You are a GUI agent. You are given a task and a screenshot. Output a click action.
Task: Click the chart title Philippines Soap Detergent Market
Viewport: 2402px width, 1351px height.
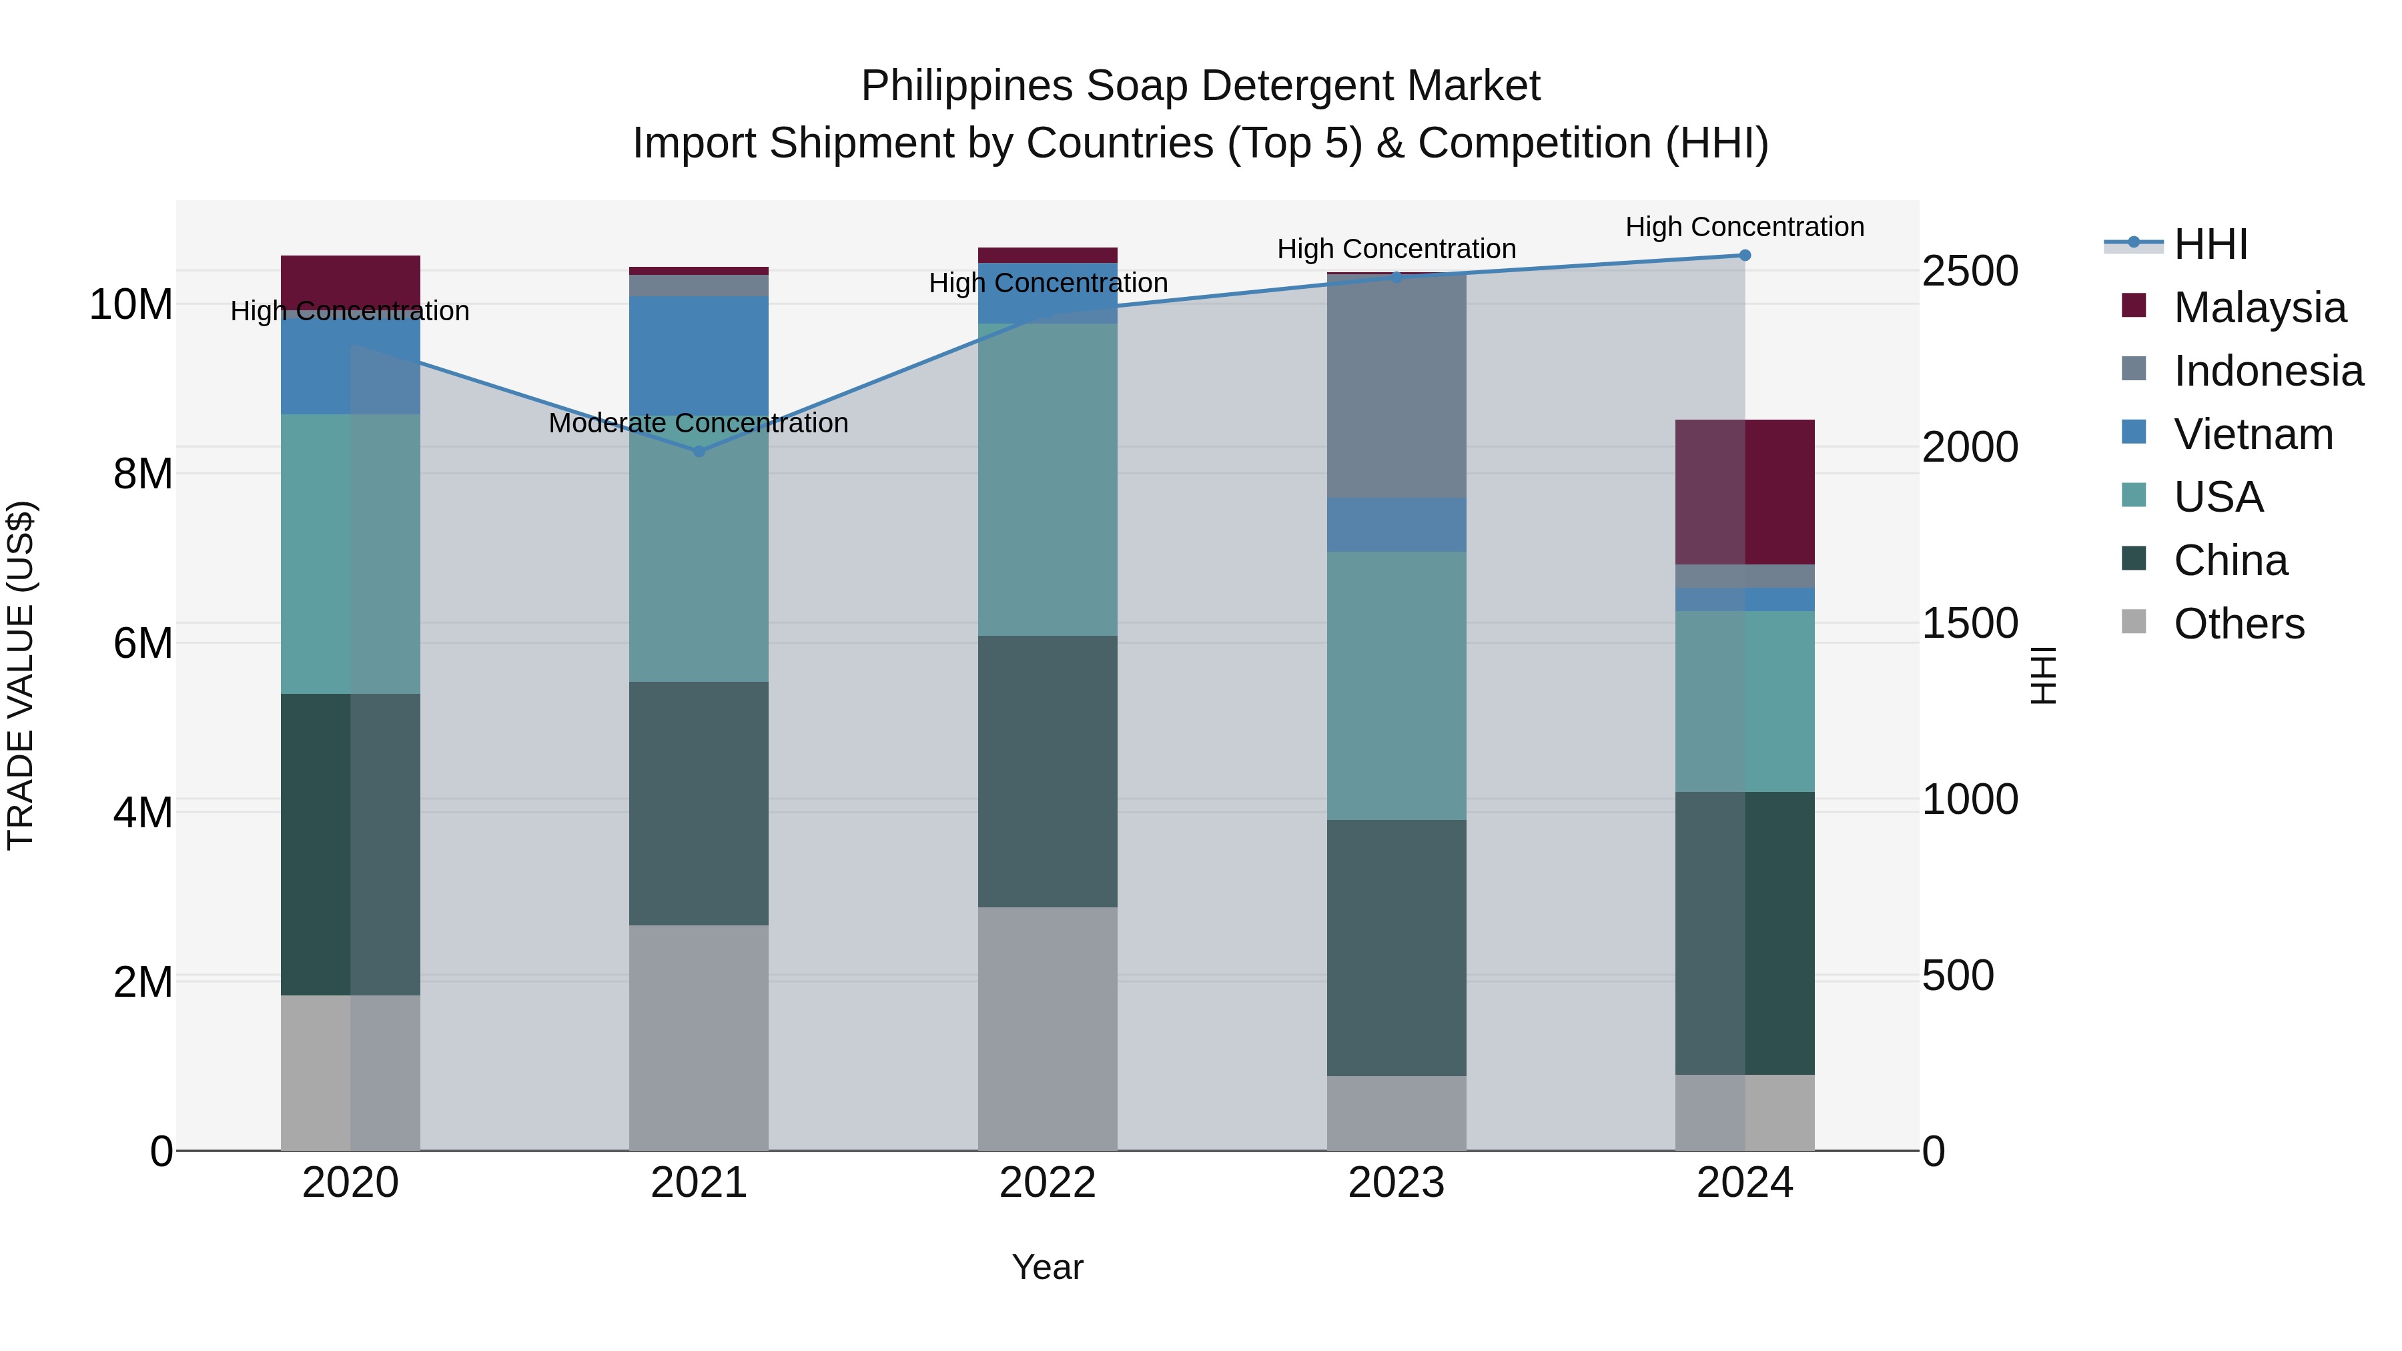click(1200, 86)
